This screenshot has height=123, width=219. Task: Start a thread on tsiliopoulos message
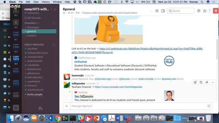pos(201,82)
